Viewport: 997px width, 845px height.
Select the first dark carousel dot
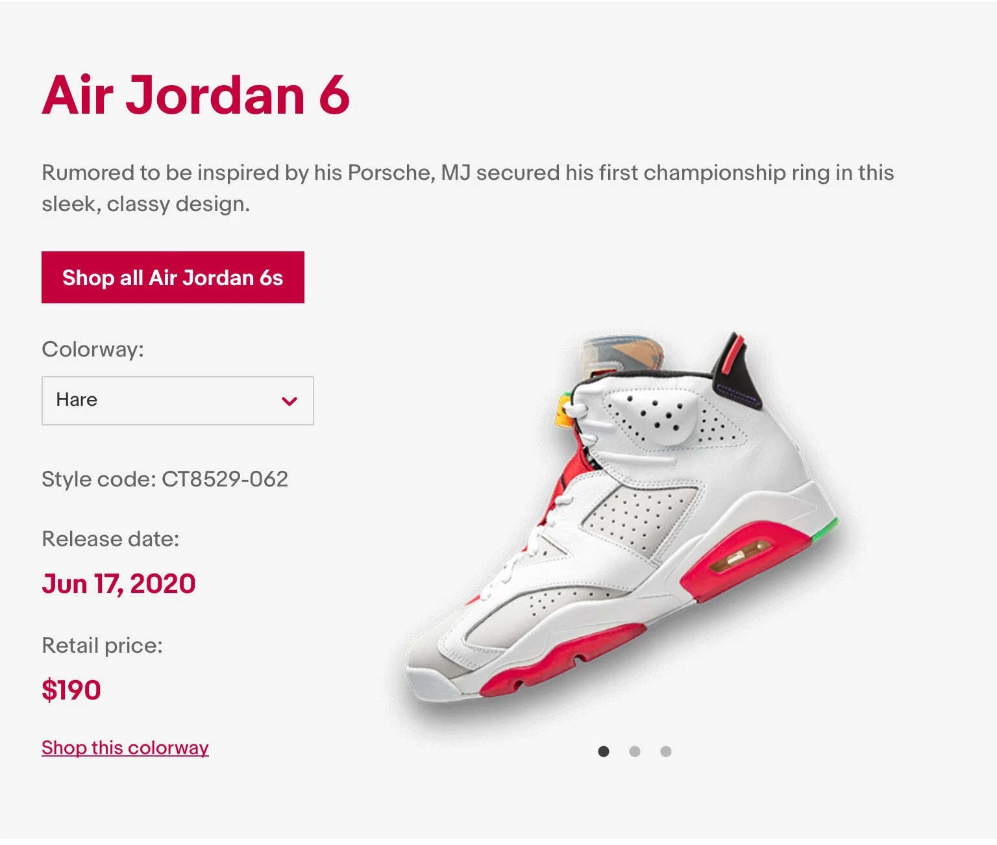point(604,751)
